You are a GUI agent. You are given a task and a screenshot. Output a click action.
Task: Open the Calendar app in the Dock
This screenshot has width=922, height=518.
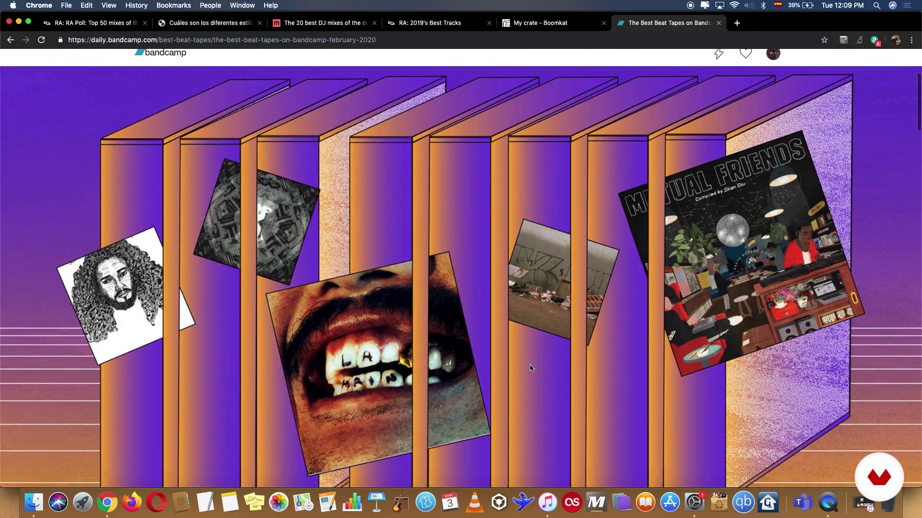450,502
